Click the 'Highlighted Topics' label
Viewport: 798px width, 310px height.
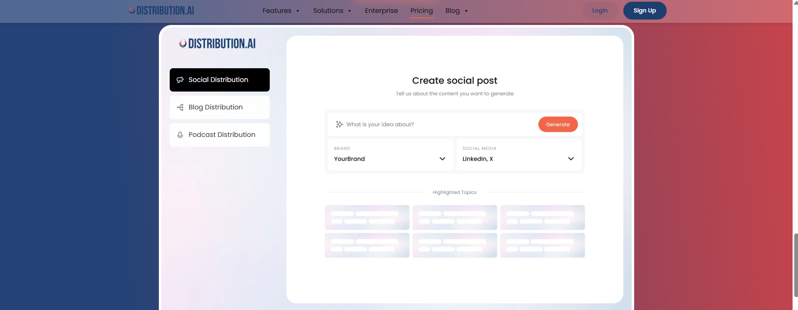454,192
